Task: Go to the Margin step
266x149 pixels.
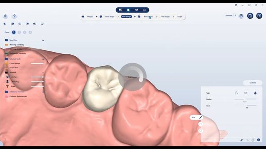Action: [90, 17]
